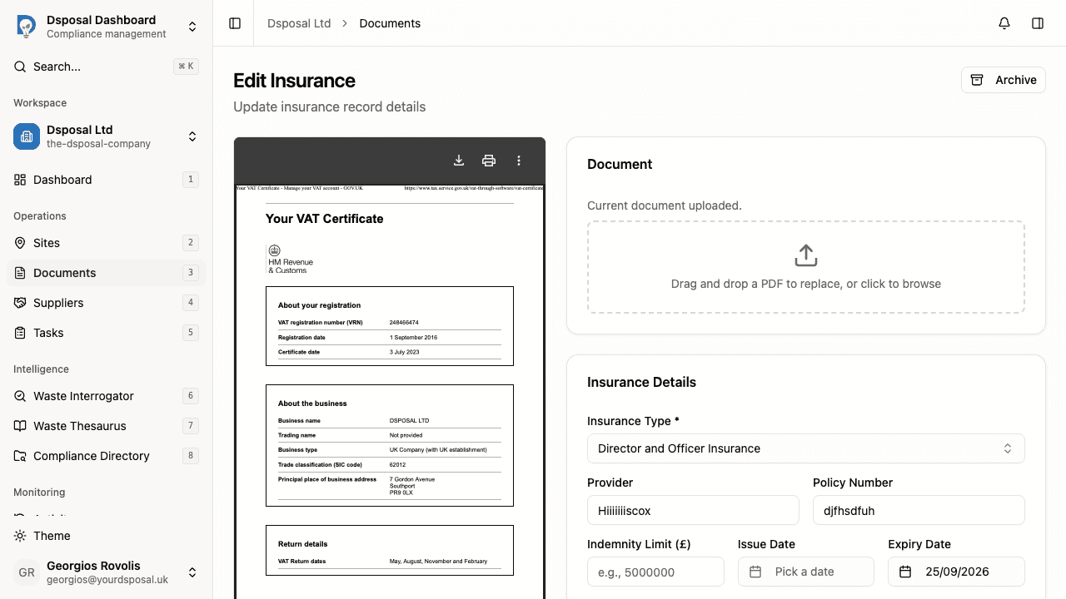Open the PDF viewer's more options menu
This screenshot has height=599, width=1066.
coord(519,160)
